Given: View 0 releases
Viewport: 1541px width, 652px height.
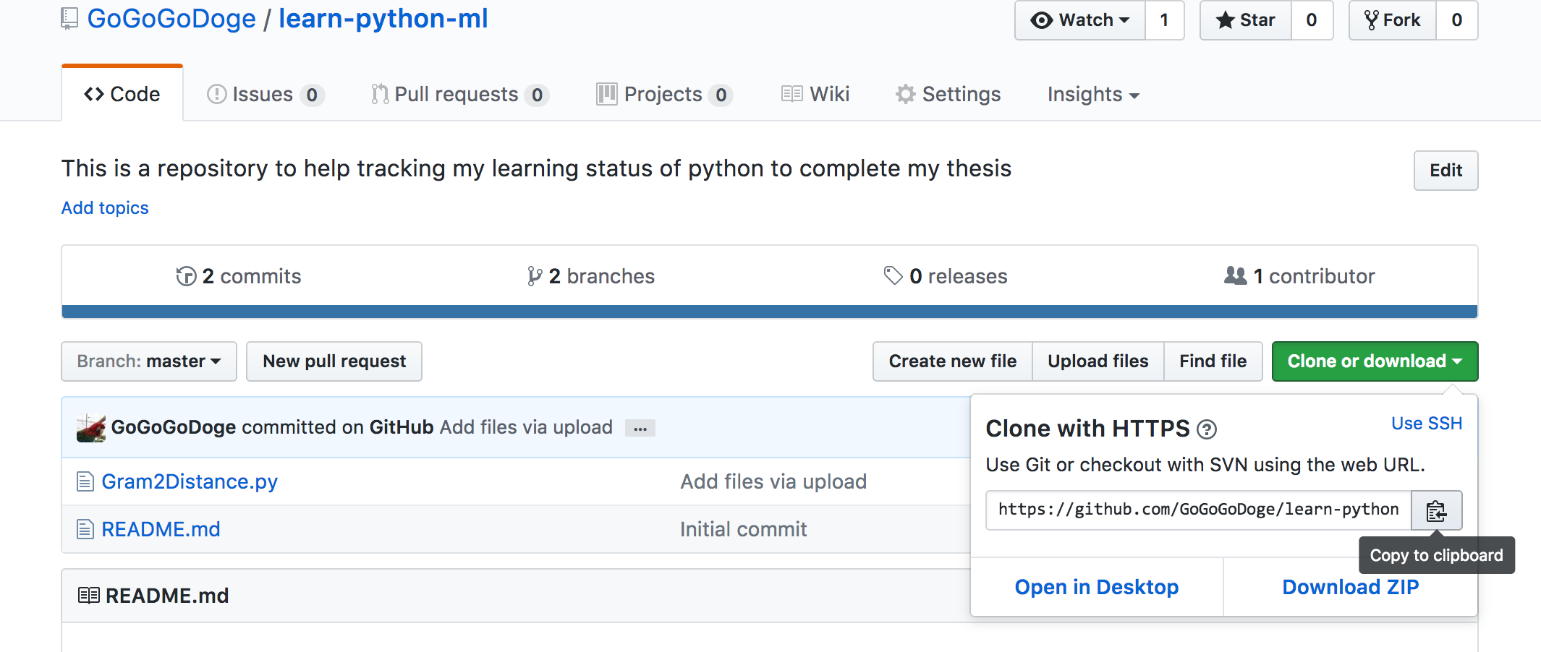Looking at the screenshot, I should [946, 276].
